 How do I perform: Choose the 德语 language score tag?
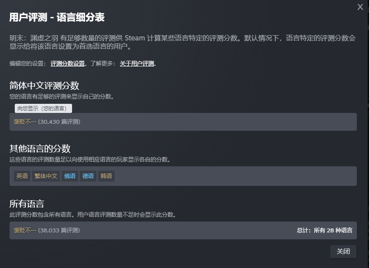(88, 176)
